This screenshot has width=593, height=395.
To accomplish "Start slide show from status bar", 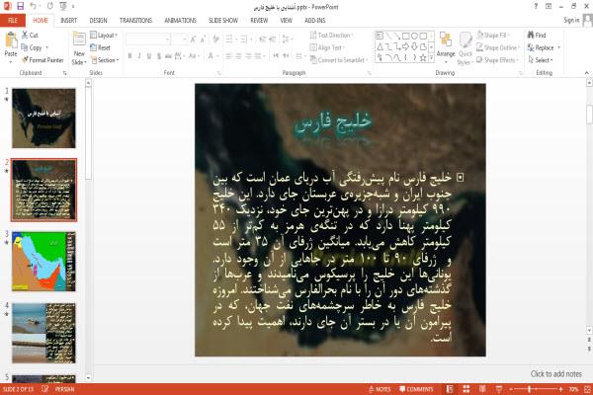I will [x=499, y=389].
